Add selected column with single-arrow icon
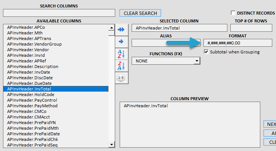276x151 pixels. tap(122, 41)
